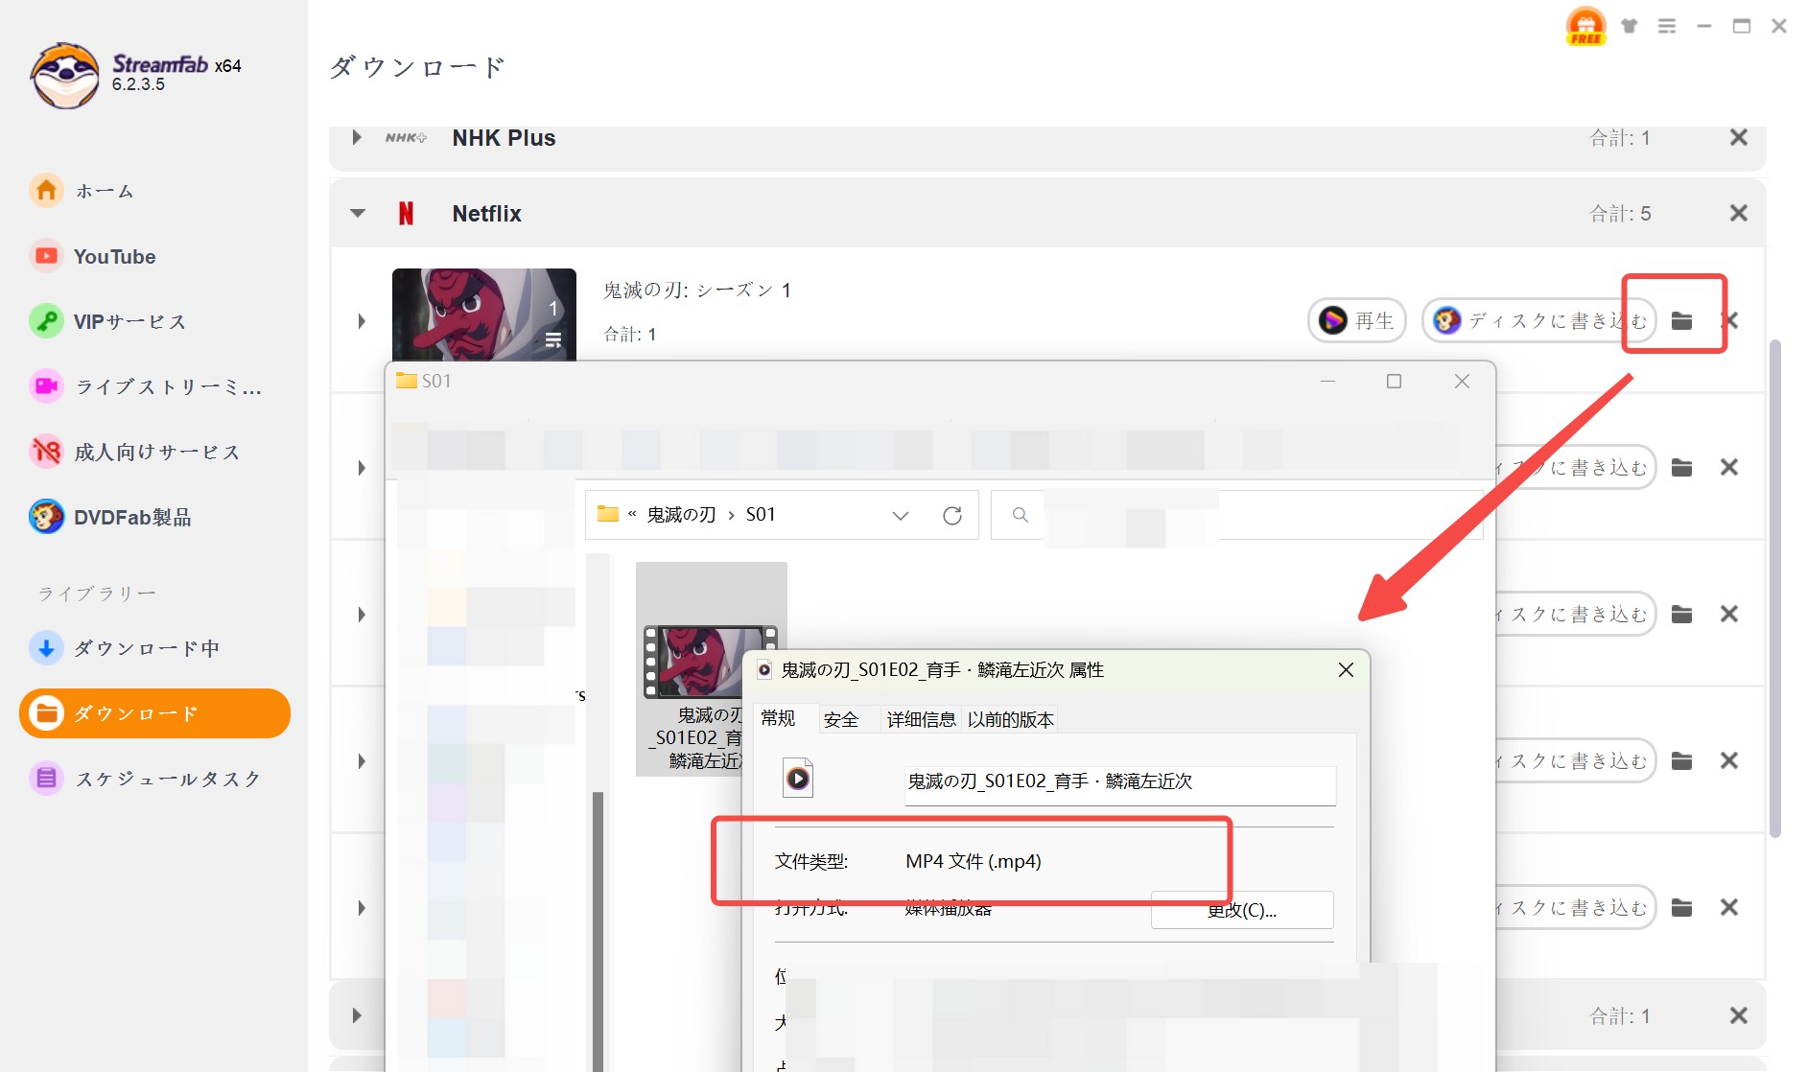Close the 属性 properties dialog
The image size is (1807, 1072).
coord(1346,669)
